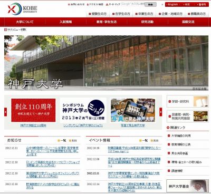This screenshot has width=211, height=194.
Task: Click the Kobe University logo
Action: click(x=22, y=9)
